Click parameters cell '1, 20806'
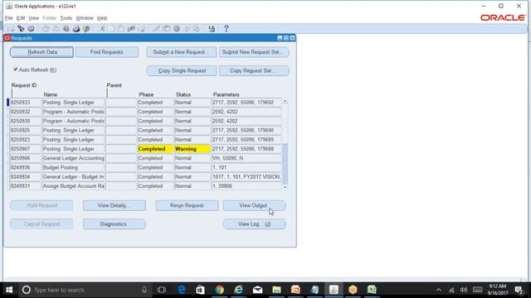The width and height of the screenshot is (531, 298). point(246,186)
